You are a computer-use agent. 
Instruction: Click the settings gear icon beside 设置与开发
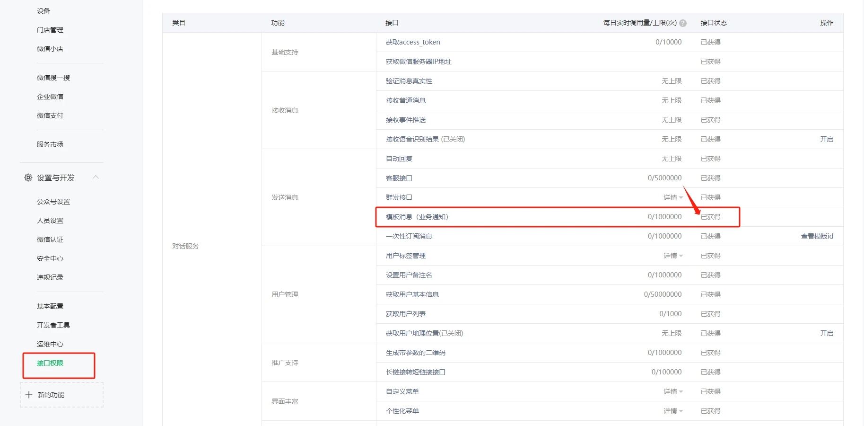[27, 177]
